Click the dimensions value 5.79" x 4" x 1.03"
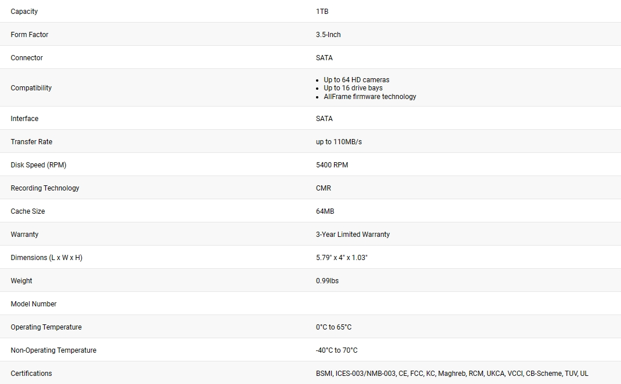 342,258
